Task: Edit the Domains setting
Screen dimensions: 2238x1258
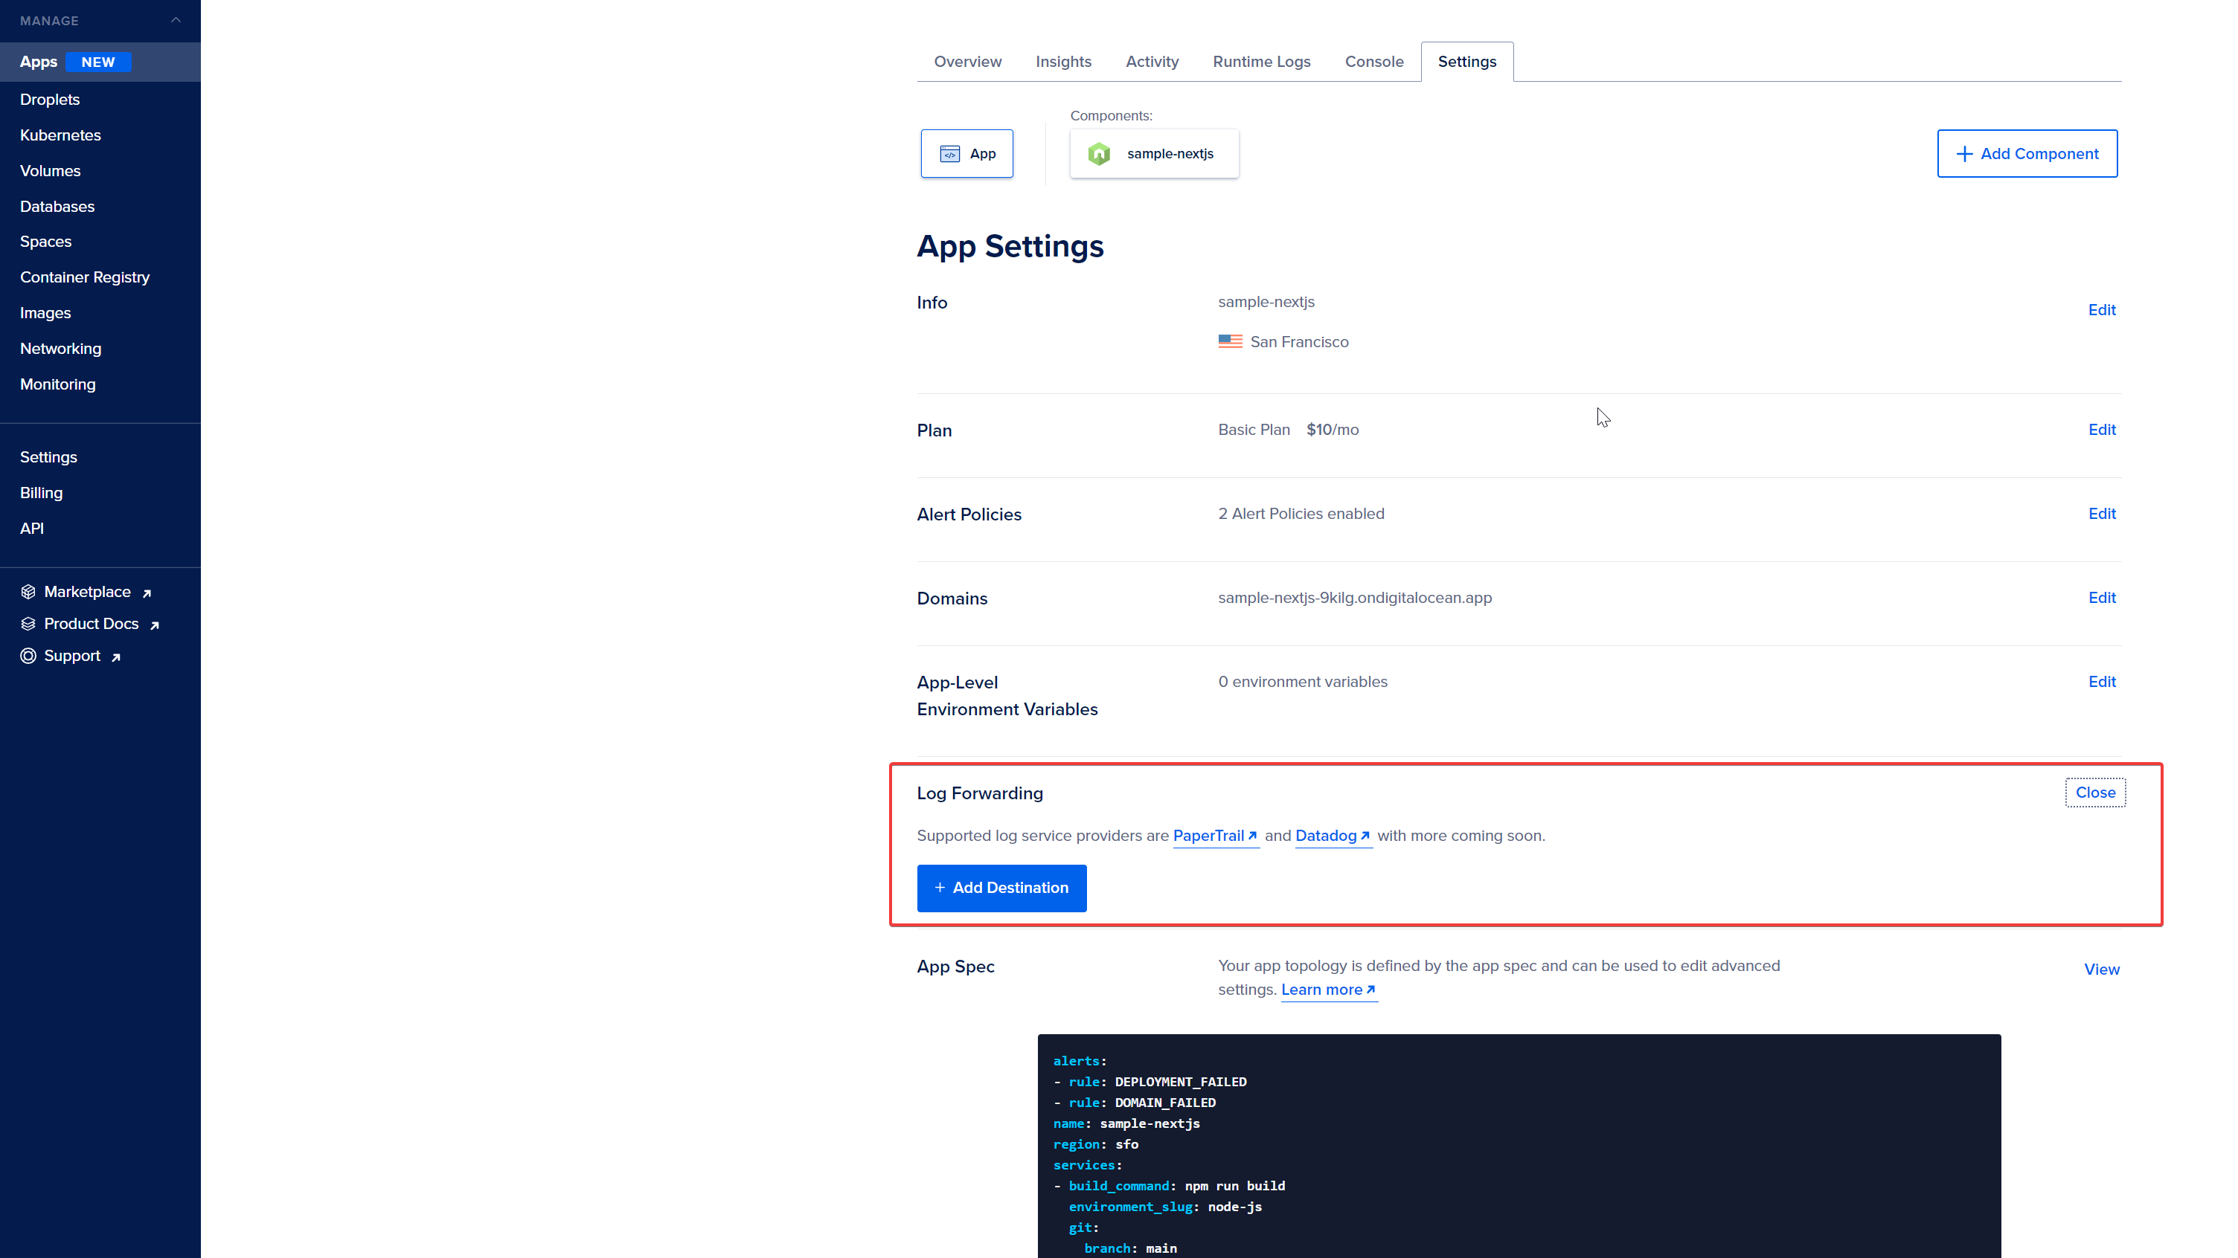Action: tap(2101, 599)
